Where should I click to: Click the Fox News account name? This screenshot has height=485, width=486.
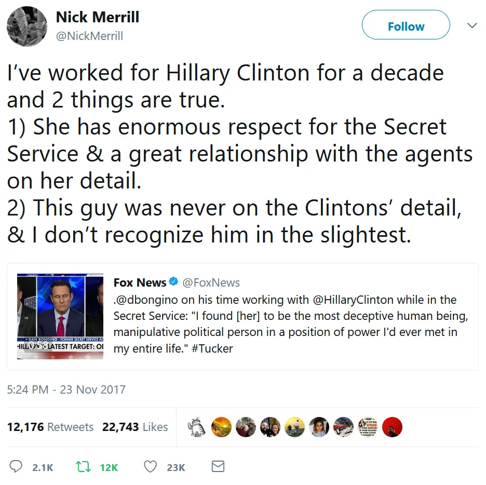140,282
